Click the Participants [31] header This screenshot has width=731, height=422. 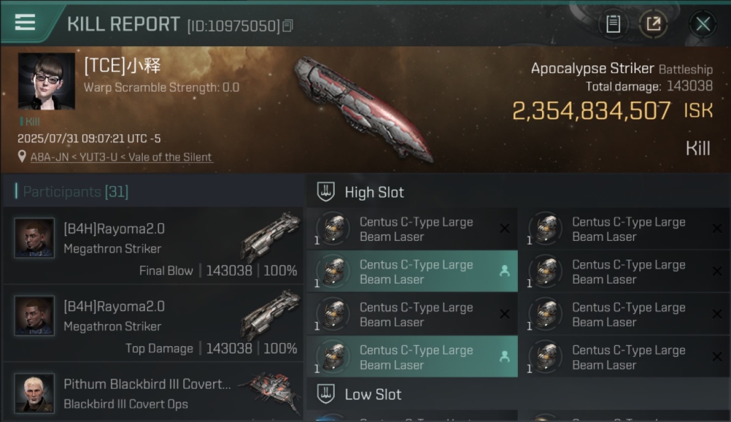tap(76, 192)
